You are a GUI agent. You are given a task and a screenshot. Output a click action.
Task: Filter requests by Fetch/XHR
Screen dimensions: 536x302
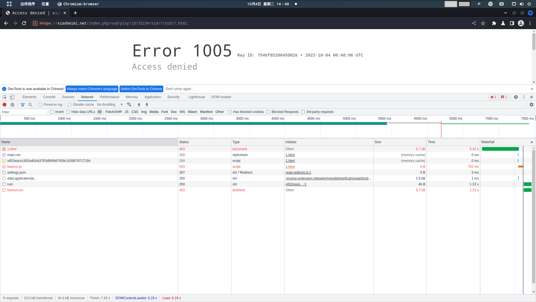[114, 112]
